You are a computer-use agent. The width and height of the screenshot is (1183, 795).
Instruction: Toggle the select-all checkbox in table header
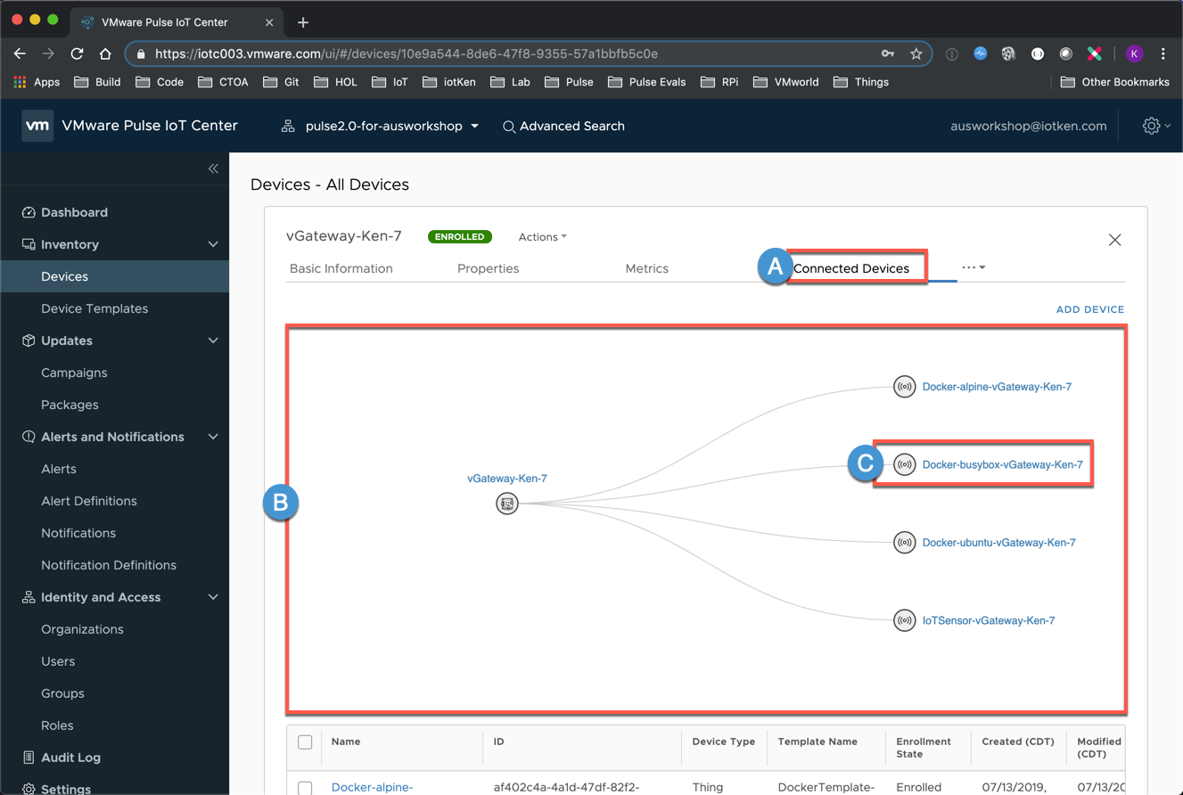pyautogui.click(x=305, y=742)
